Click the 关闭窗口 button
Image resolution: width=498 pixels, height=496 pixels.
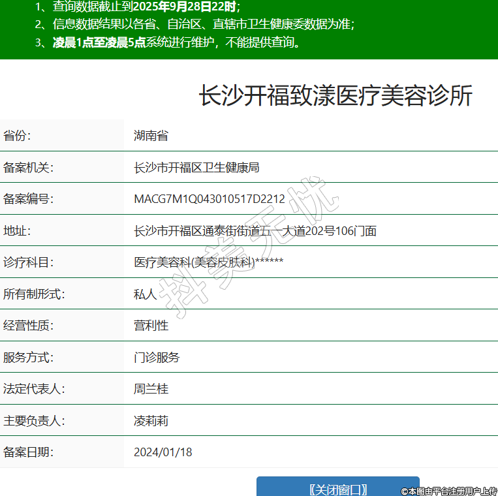[337, 488]
